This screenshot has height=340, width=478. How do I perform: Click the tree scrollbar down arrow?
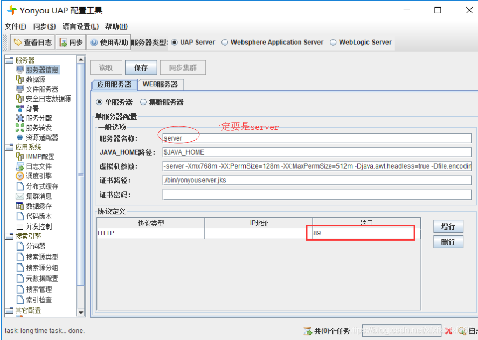(x=81, y=313)
